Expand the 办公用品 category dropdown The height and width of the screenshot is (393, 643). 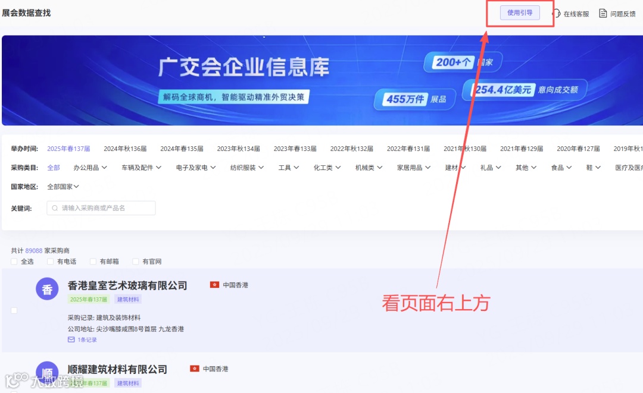coord(90,168)
